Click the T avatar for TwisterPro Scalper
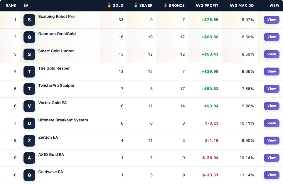Screen dimensions: 283x184 click(x=29, y=89)
